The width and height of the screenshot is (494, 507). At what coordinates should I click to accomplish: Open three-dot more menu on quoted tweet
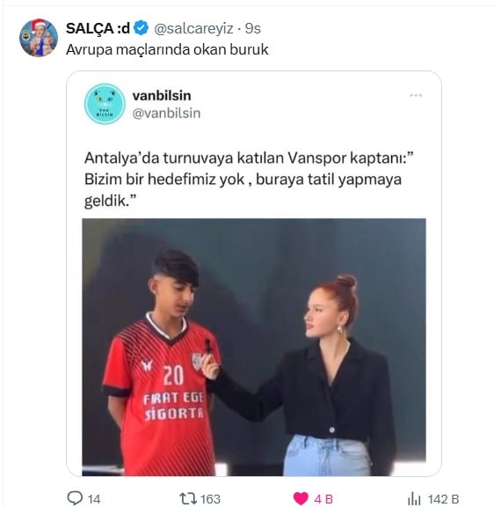click(416, 95)
